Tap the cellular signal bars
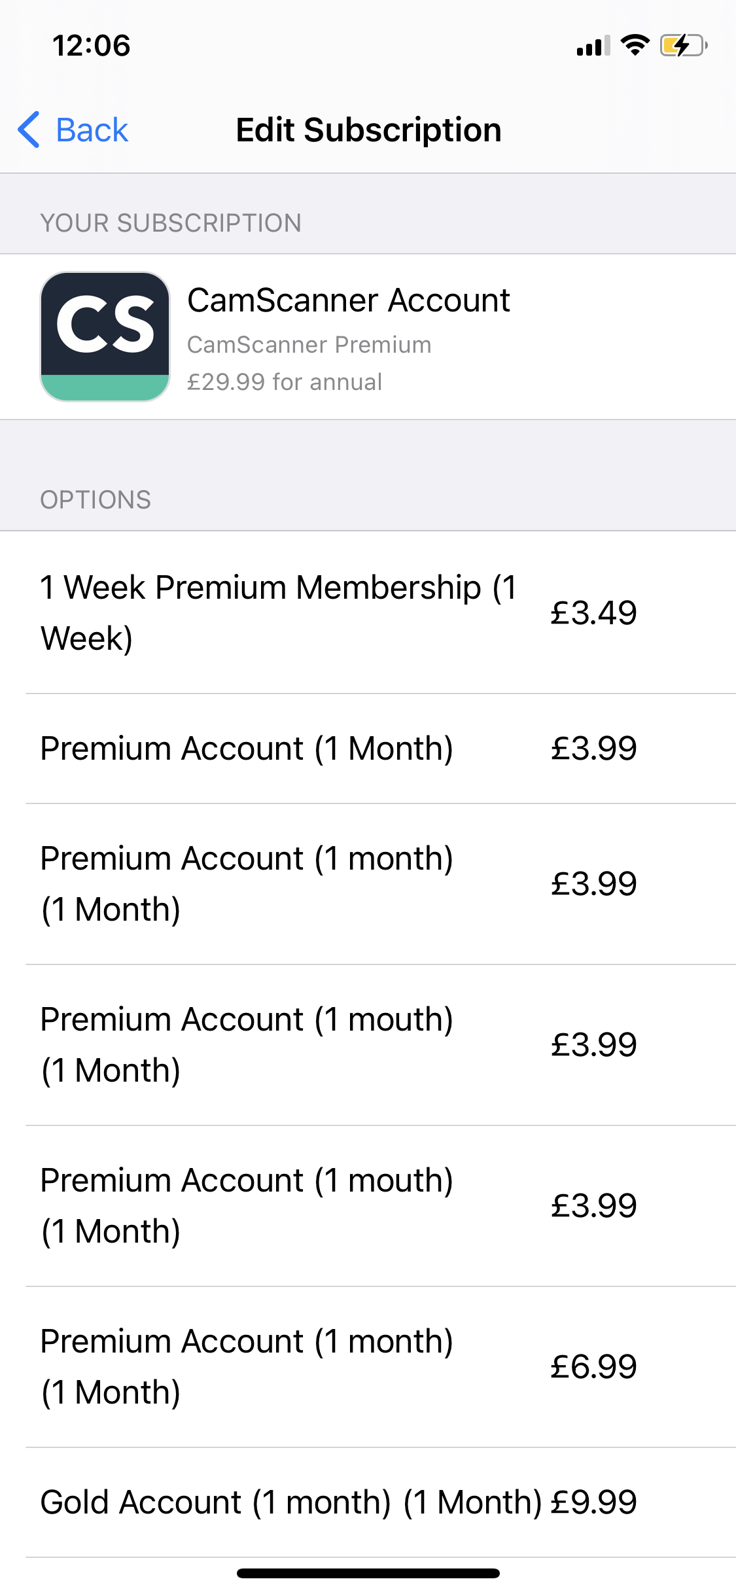 pos(593,46)
